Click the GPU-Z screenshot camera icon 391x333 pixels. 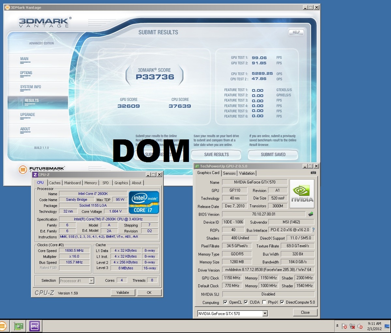pyautogui.click(x=313, y=173)
